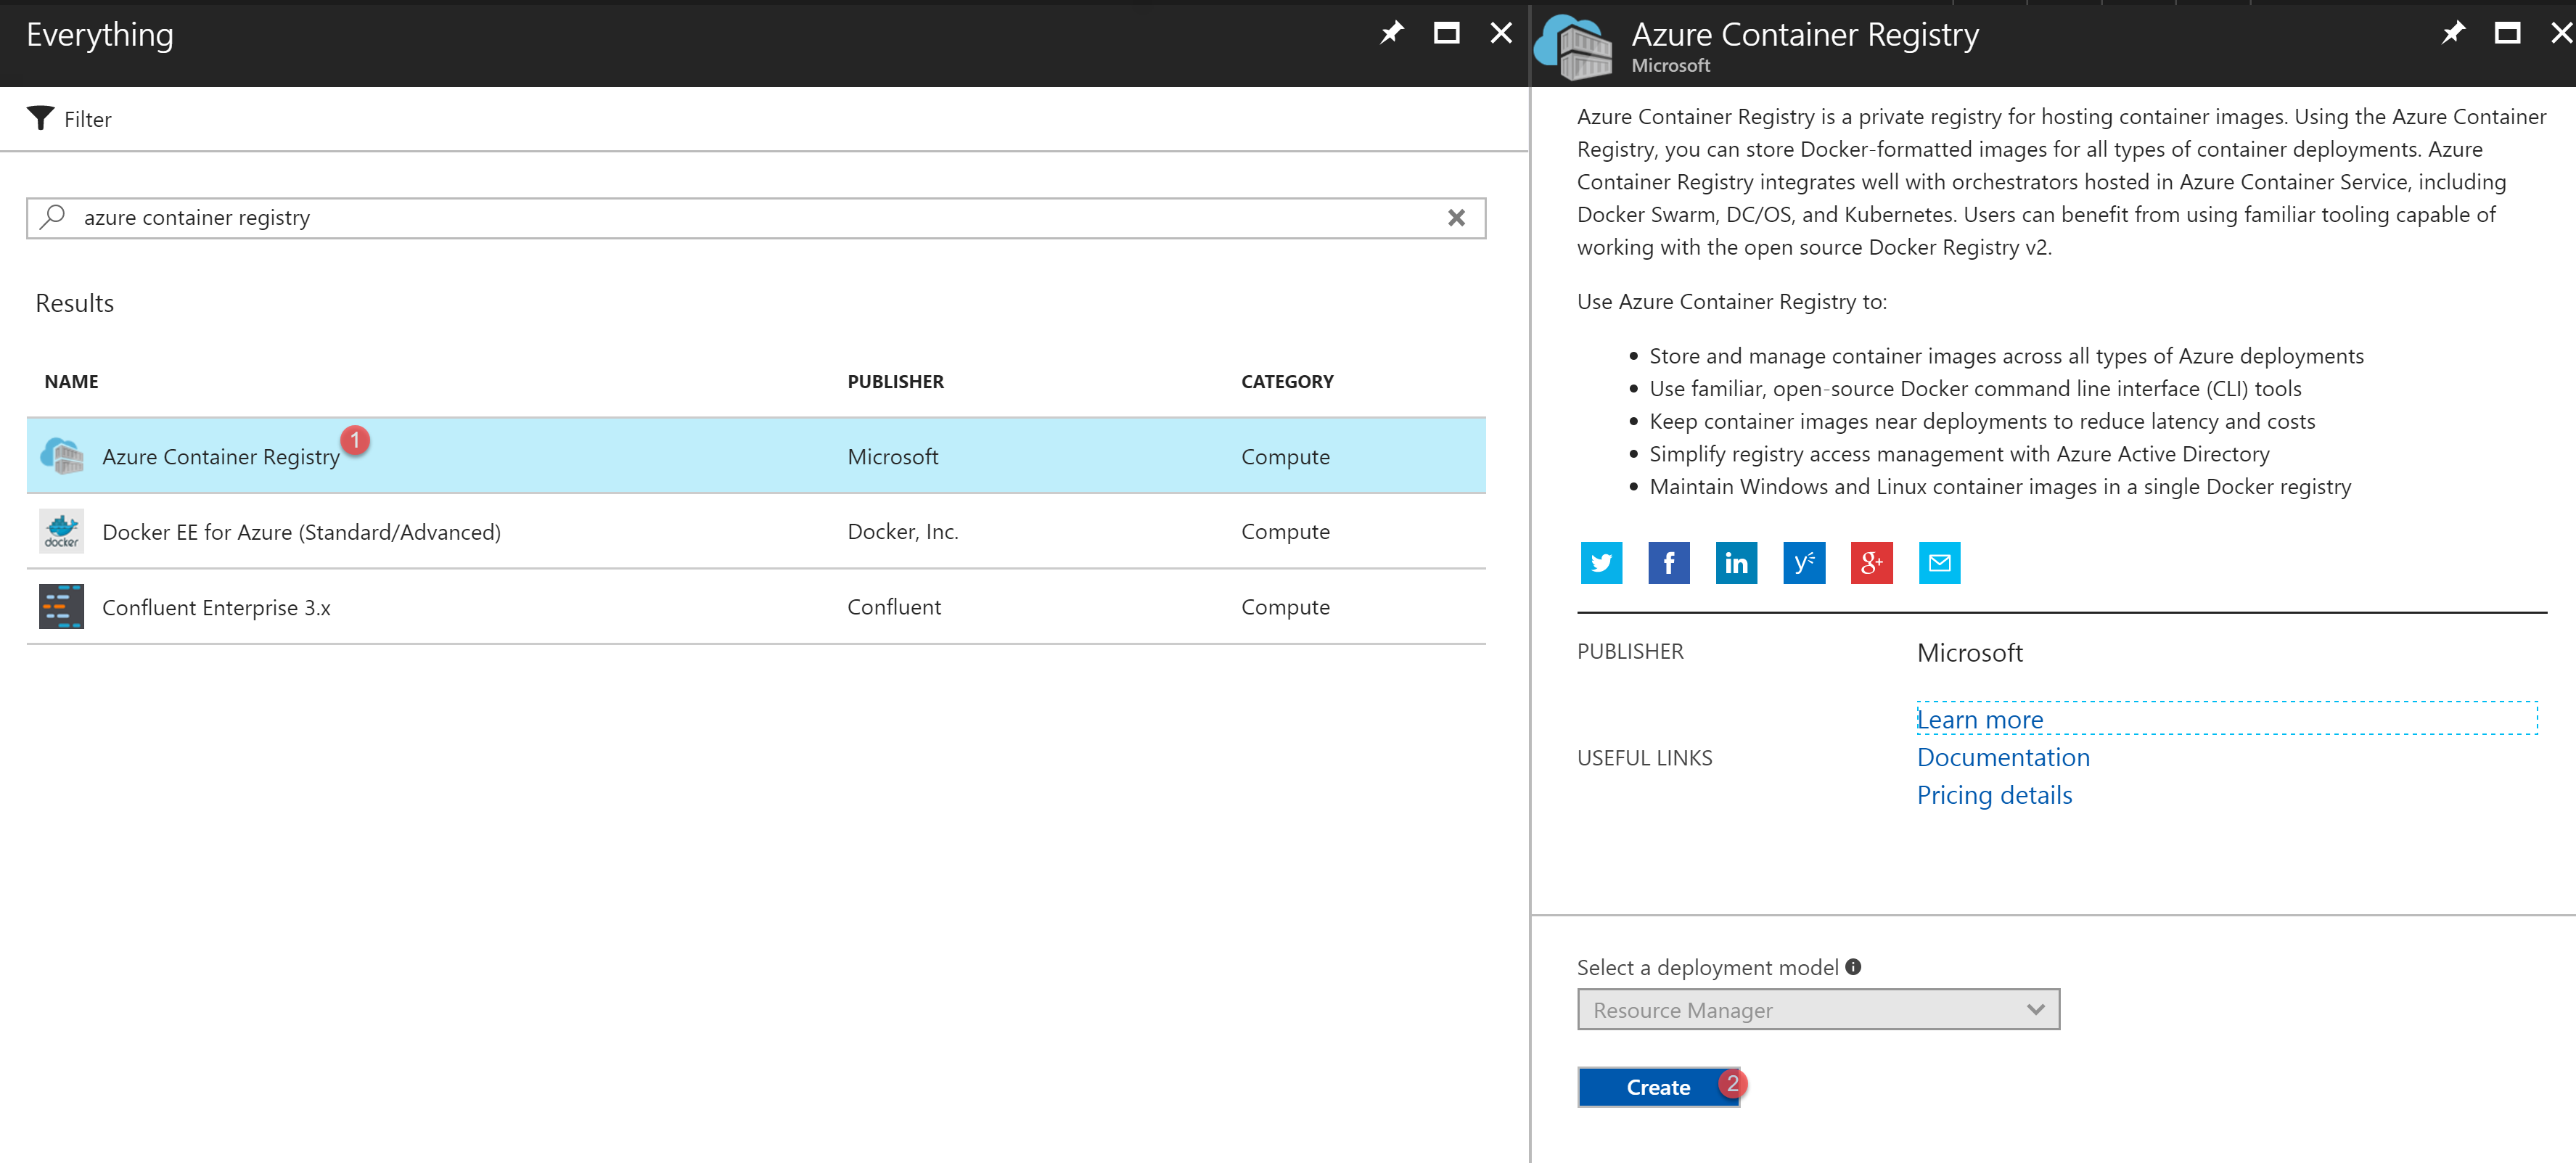Share via email envelope icon
This screenshot has width=2576, height=1163.
[x=1939, y=562]
